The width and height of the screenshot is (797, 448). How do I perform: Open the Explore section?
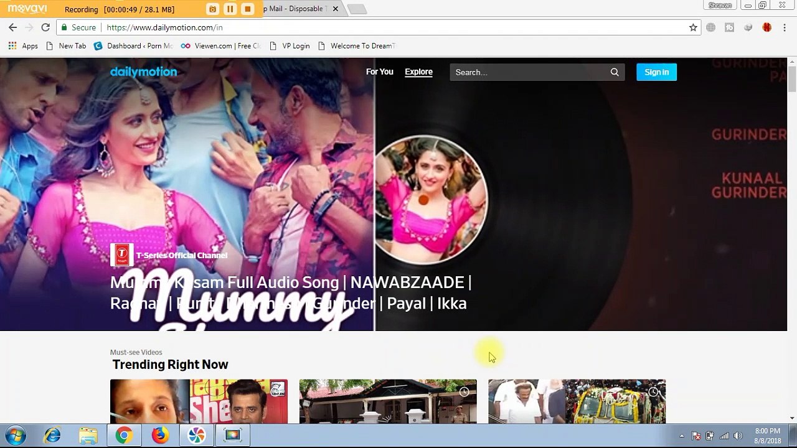pyautogui.click(x=418, y=72)
